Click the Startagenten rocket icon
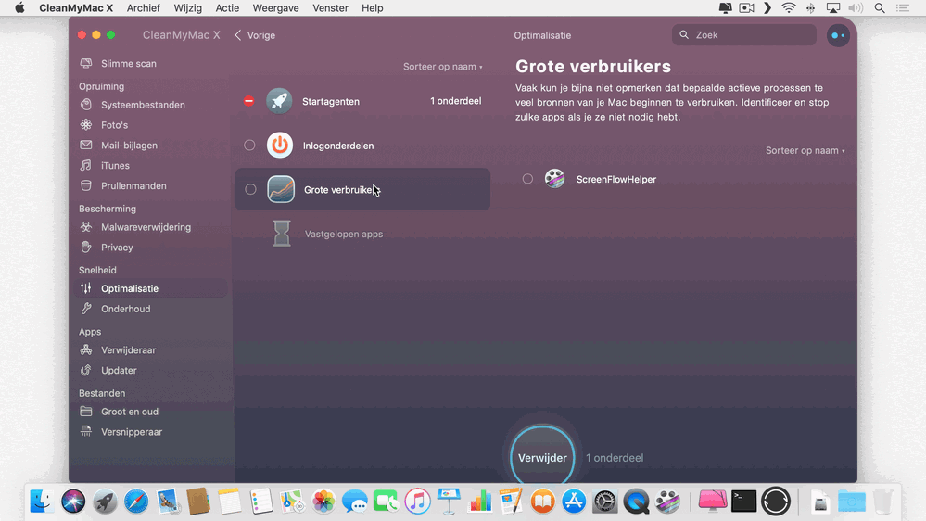The width and height of the screenshot is (926, 521). [279, 101]
